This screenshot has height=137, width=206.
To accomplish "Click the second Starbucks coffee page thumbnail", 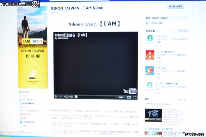I will pyautogui.click(x=149, y=86).
